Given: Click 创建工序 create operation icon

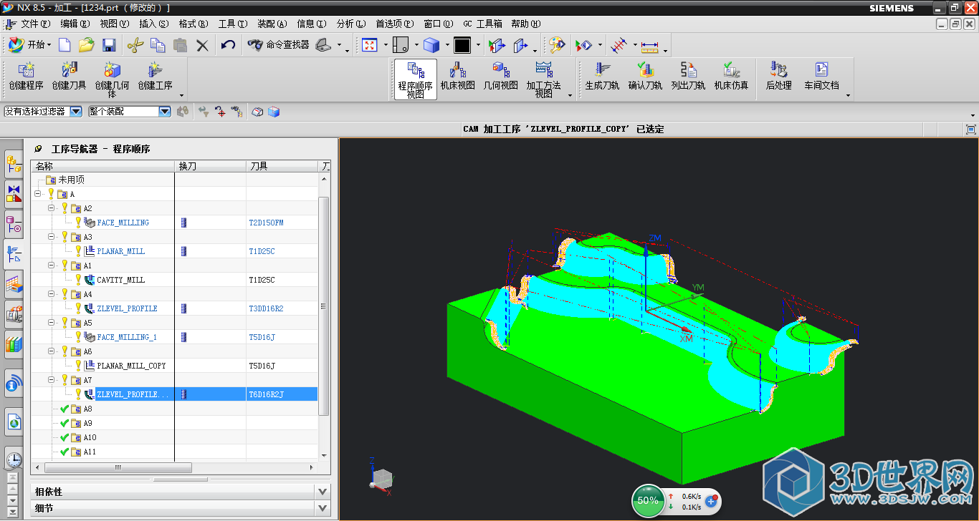Looking at the screenshot, I should [x=155, y=77].
